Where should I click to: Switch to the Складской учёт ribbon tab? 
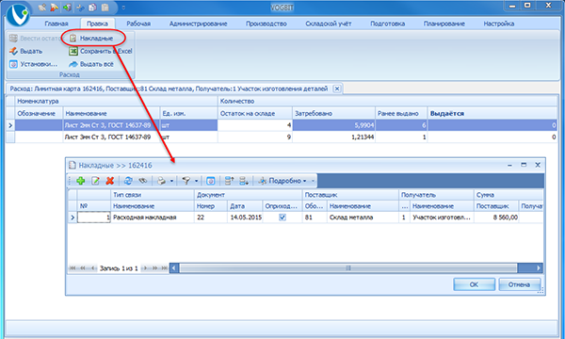click(329, 24)
